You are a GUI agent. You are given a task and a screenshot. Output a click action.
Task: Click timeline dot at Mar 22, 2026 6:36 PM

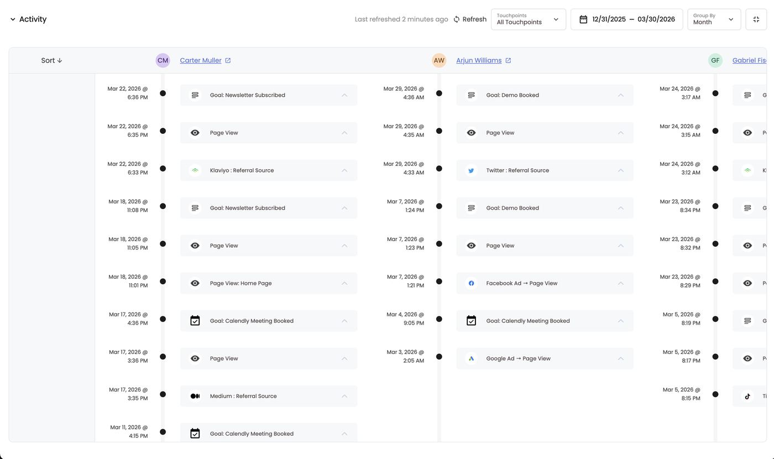pos(163,93)
